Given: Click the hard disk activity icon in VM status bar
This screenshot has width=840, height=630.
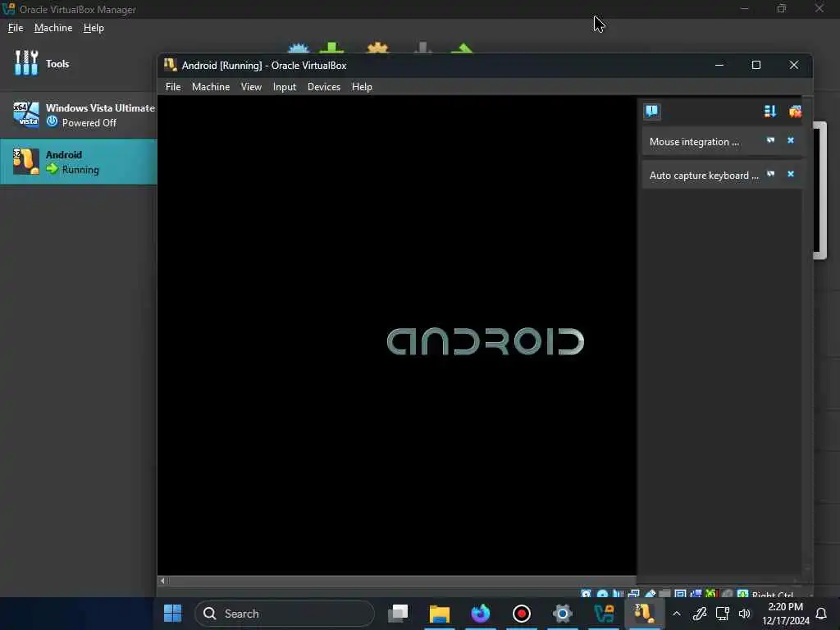Looking at the screenshot, I should (586, 594).
